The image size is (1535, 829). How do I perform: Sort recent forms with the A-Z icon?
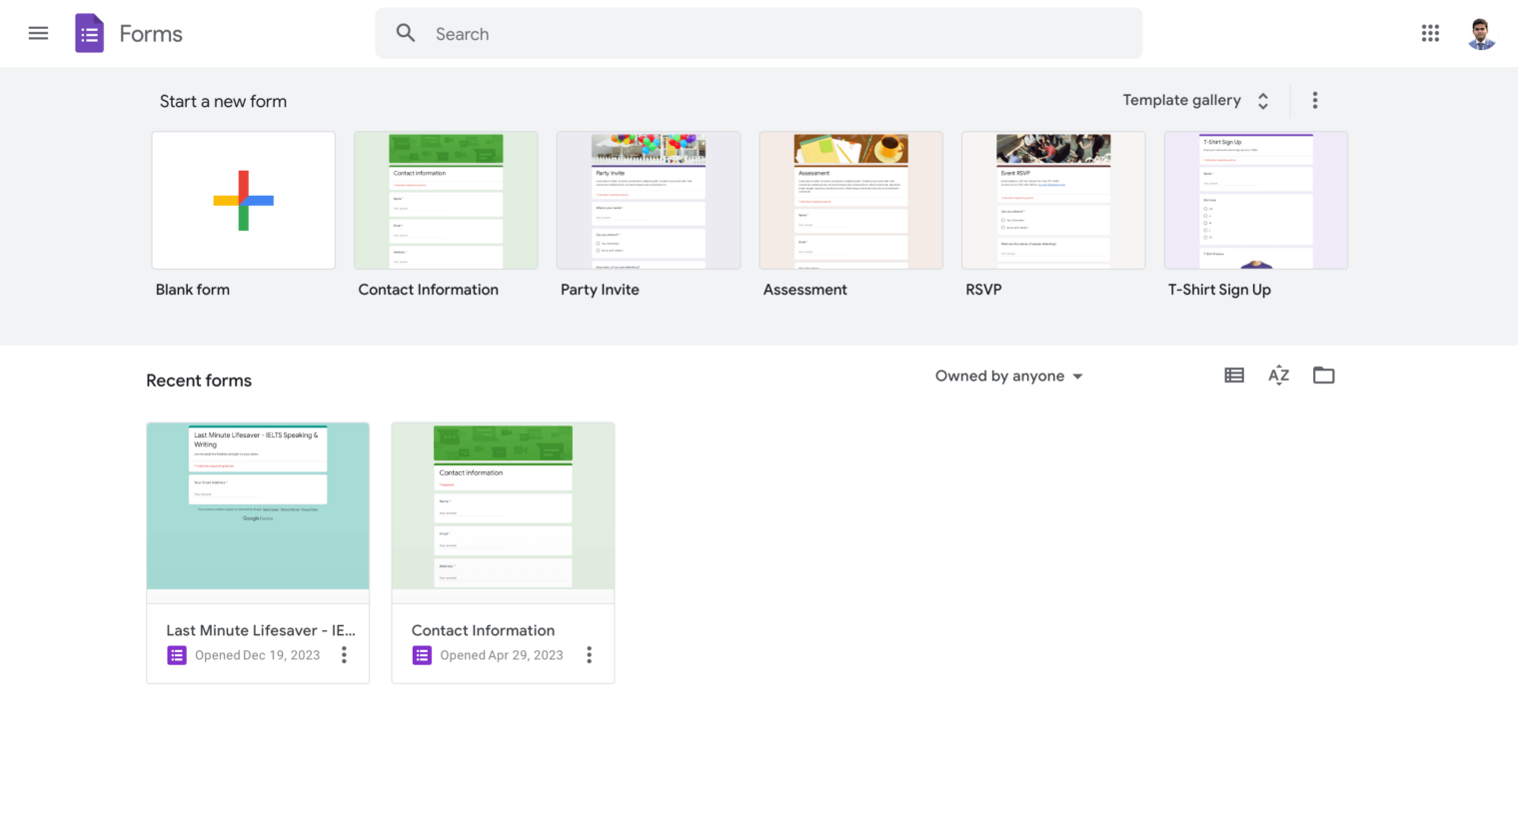[1278, 375]
